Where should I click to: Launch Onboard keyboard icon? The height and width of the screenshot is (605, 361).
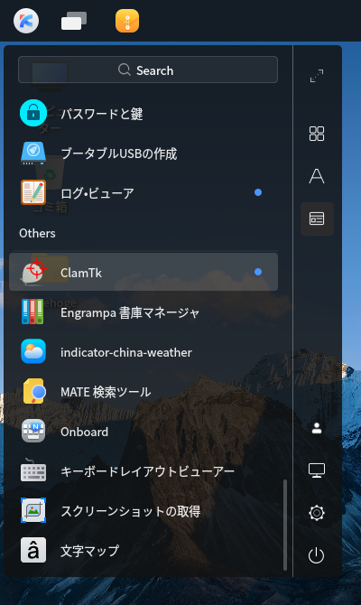(x=33, y=431)
